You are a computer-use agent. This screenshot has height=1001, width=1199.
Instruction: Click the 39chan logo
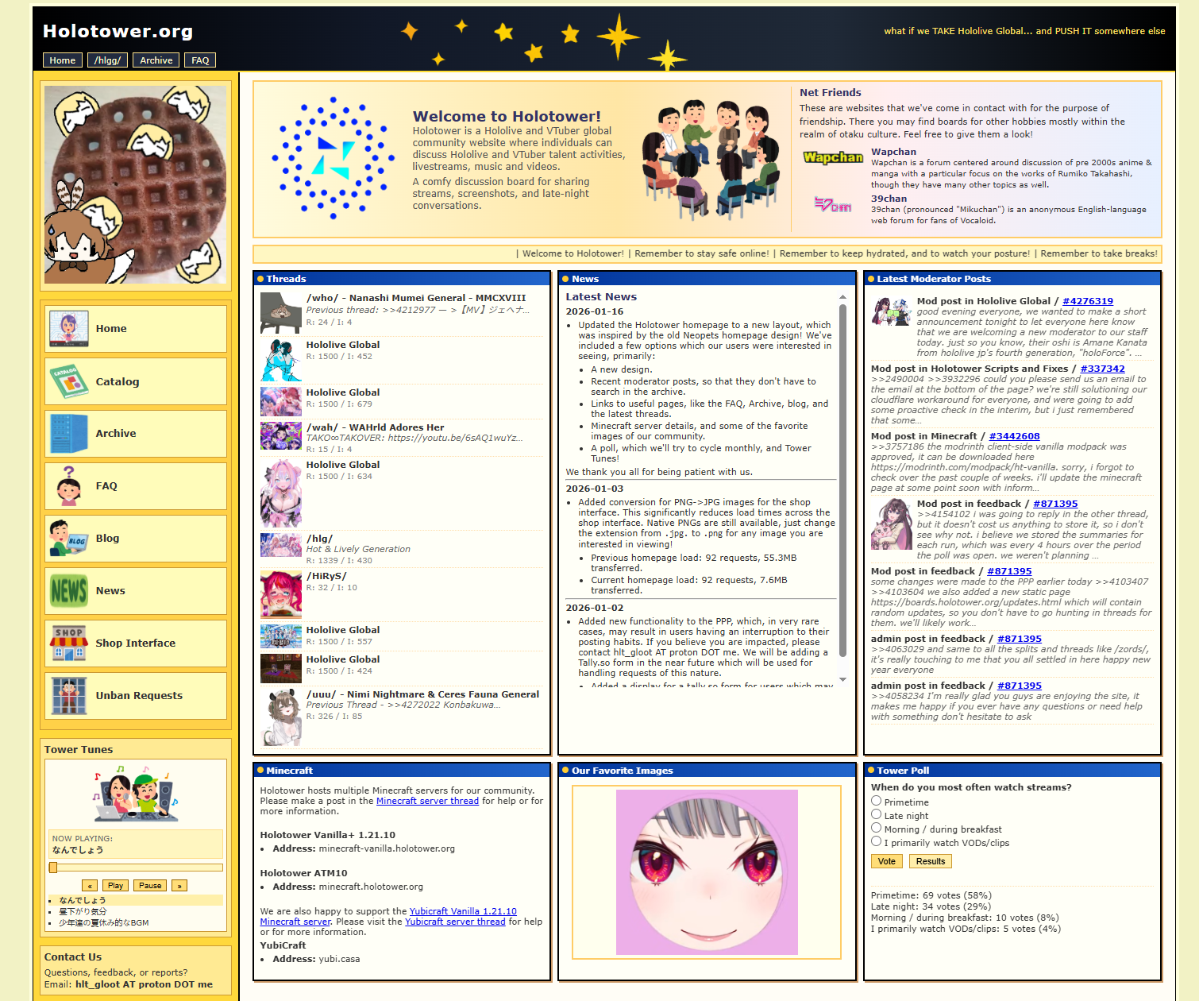(833, 205)
